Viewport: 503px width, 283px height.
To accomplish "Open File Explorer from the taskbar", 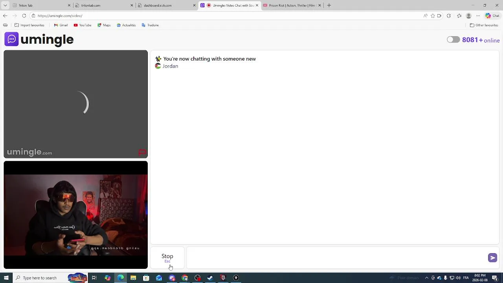I will (x=133, y=278).
